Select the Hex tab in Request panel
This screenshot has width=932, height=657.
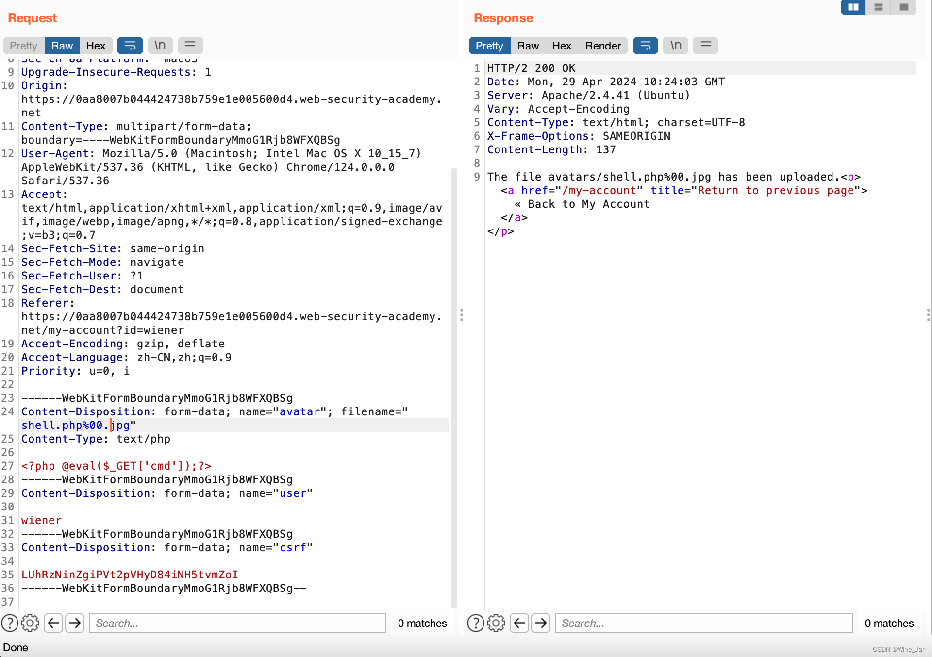(96, 46)
